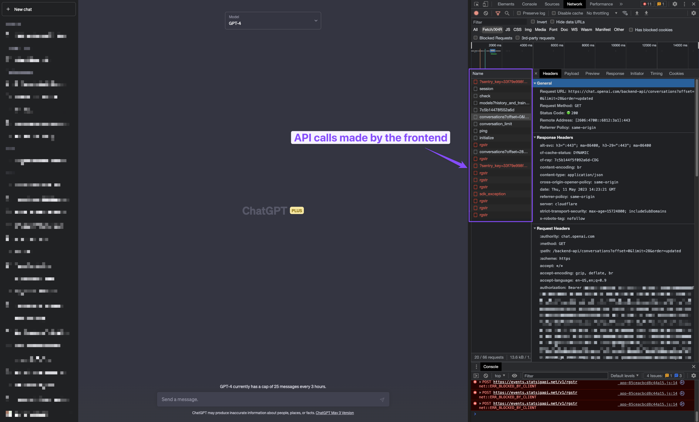
Task: Open the network request search
Action: (507, 13)
